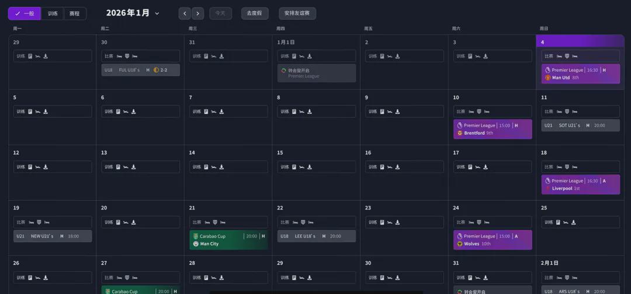631x294 pixels.
Task: Switch to the 训练 tab
Action: (x=53, y=13)
